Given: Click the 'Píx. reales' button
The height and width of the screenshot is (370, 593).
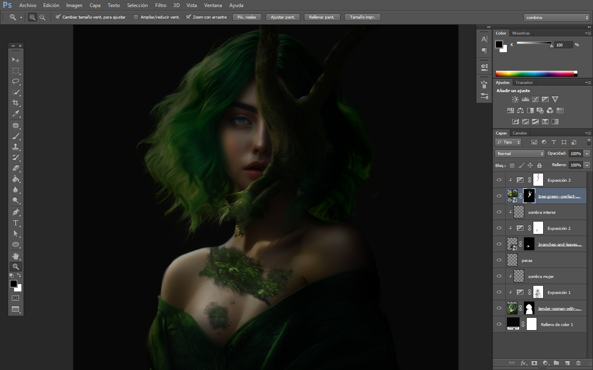Looking at the screenshot, I should 247,17.
